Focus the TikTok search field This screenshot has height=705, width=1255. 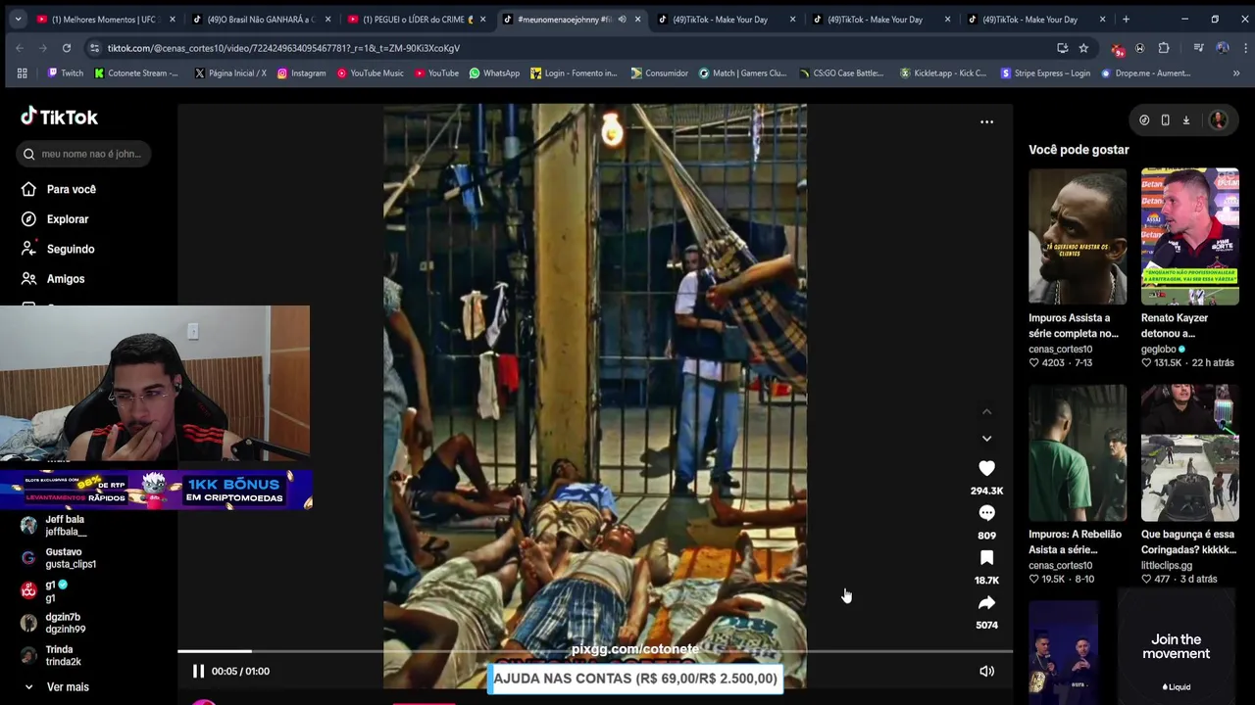point(82,154)
